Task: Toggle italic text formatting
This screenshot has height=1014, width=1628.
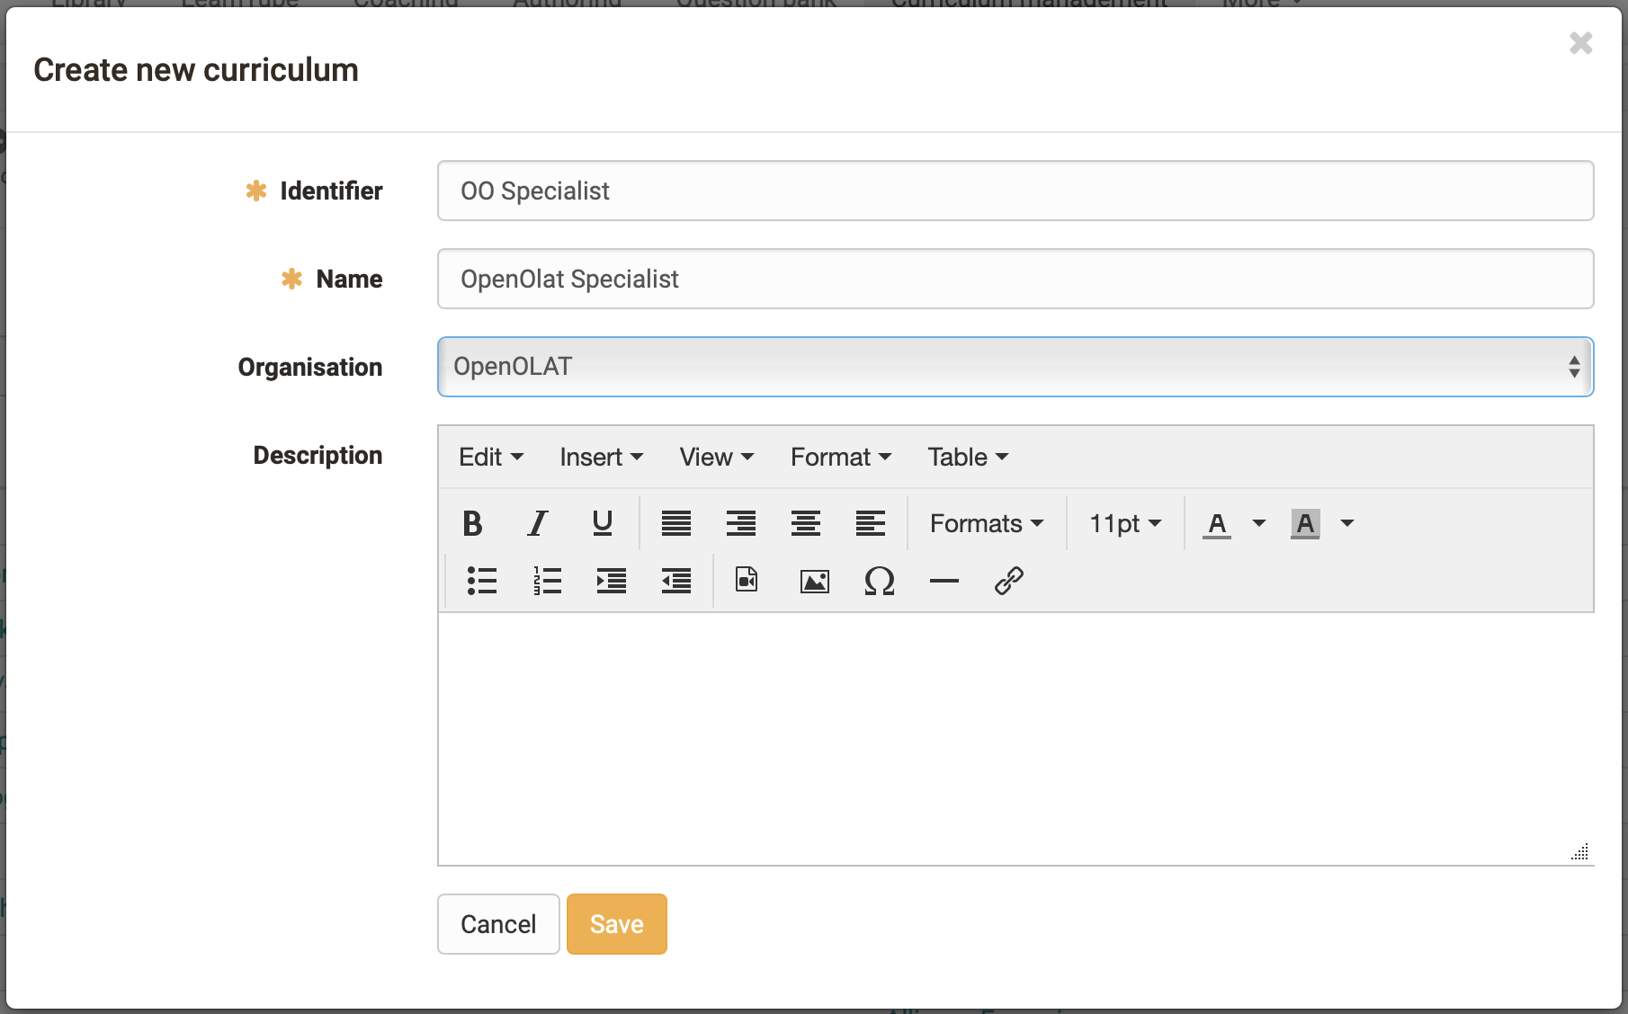Action: coord(537,523)
